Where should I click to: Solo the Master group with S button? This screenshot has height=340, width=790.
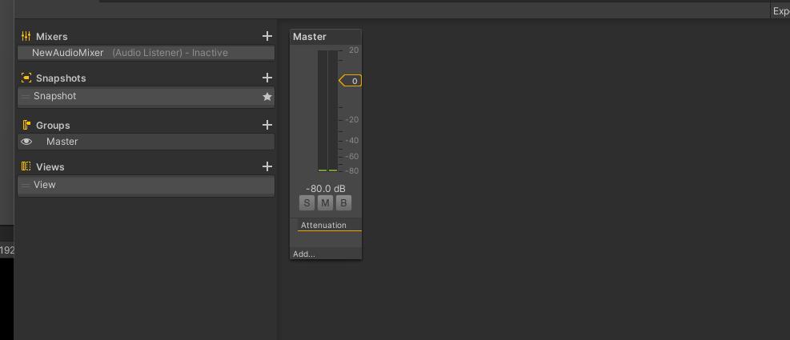(307, 203)
